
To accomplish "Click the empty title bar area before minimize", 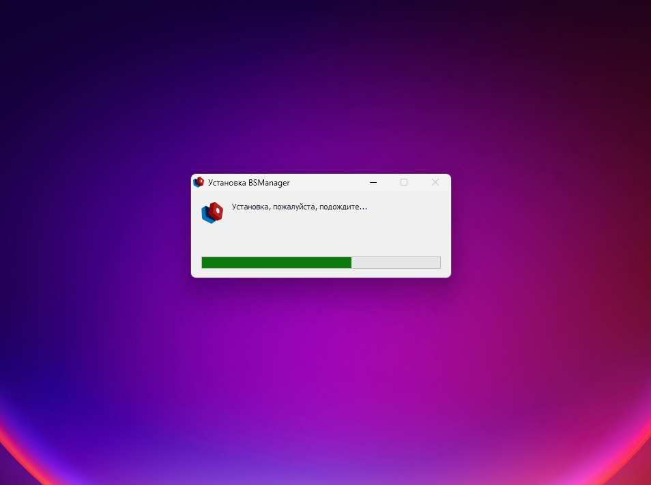I will (x=328, y=182).
